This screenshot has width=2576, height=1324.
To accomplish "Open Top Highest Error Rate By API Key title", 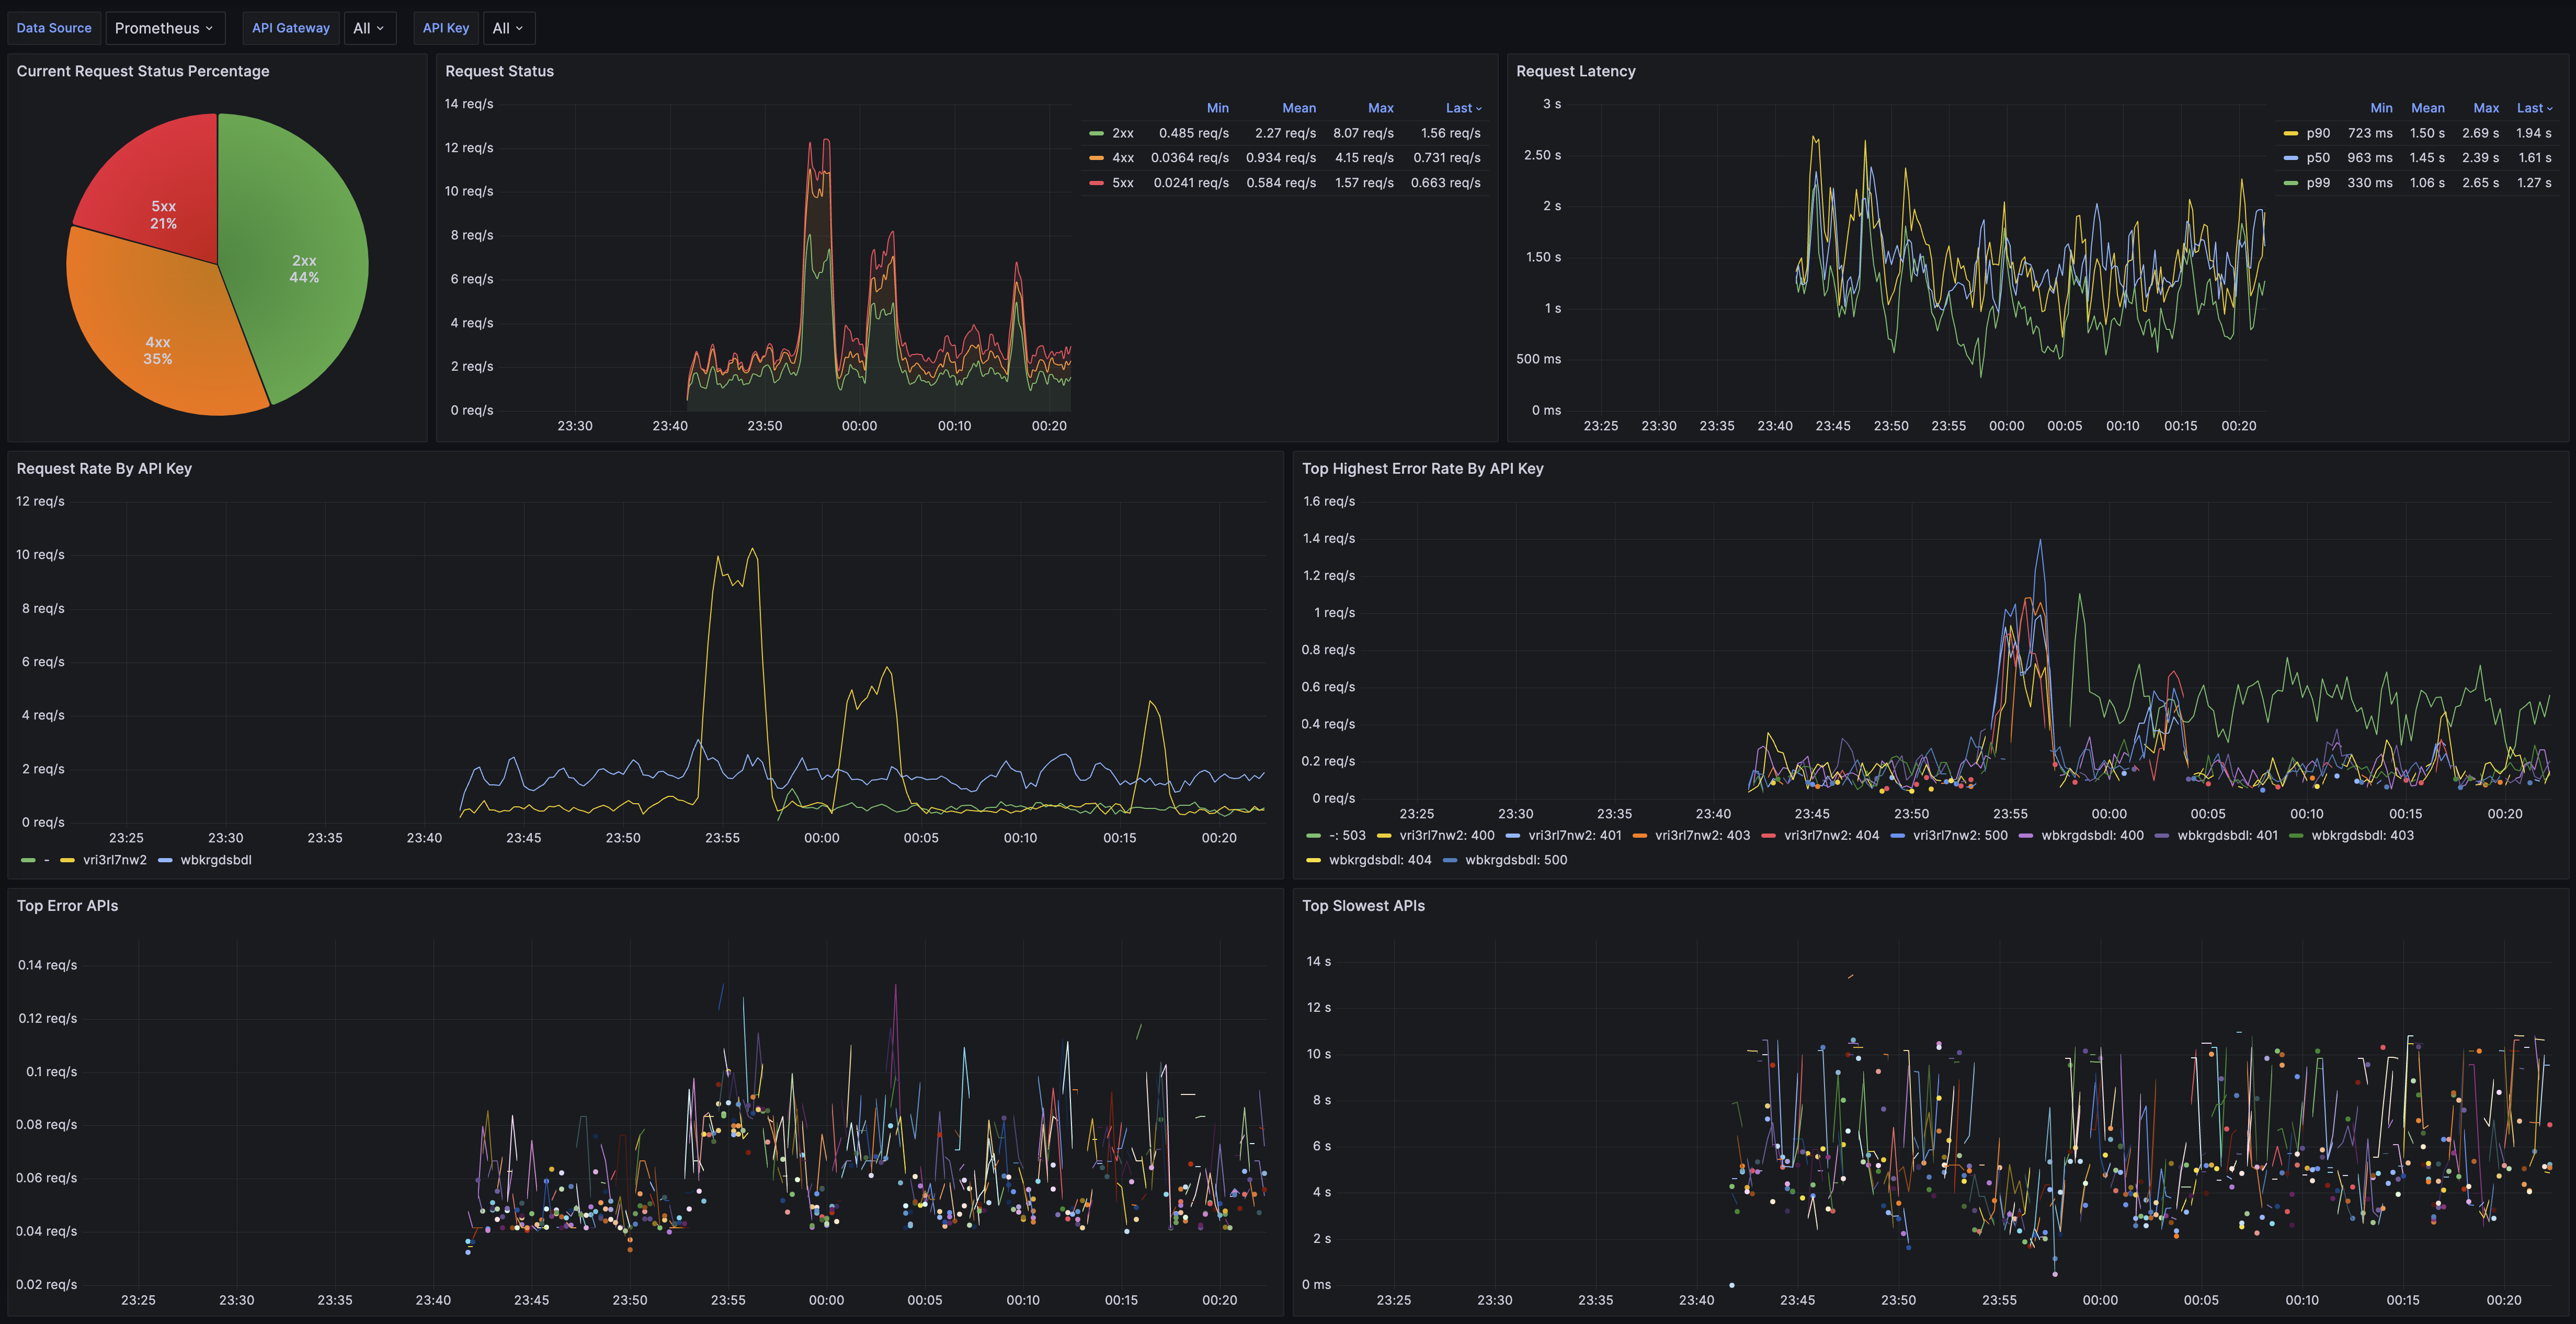I will click(x=1422, y=469).
